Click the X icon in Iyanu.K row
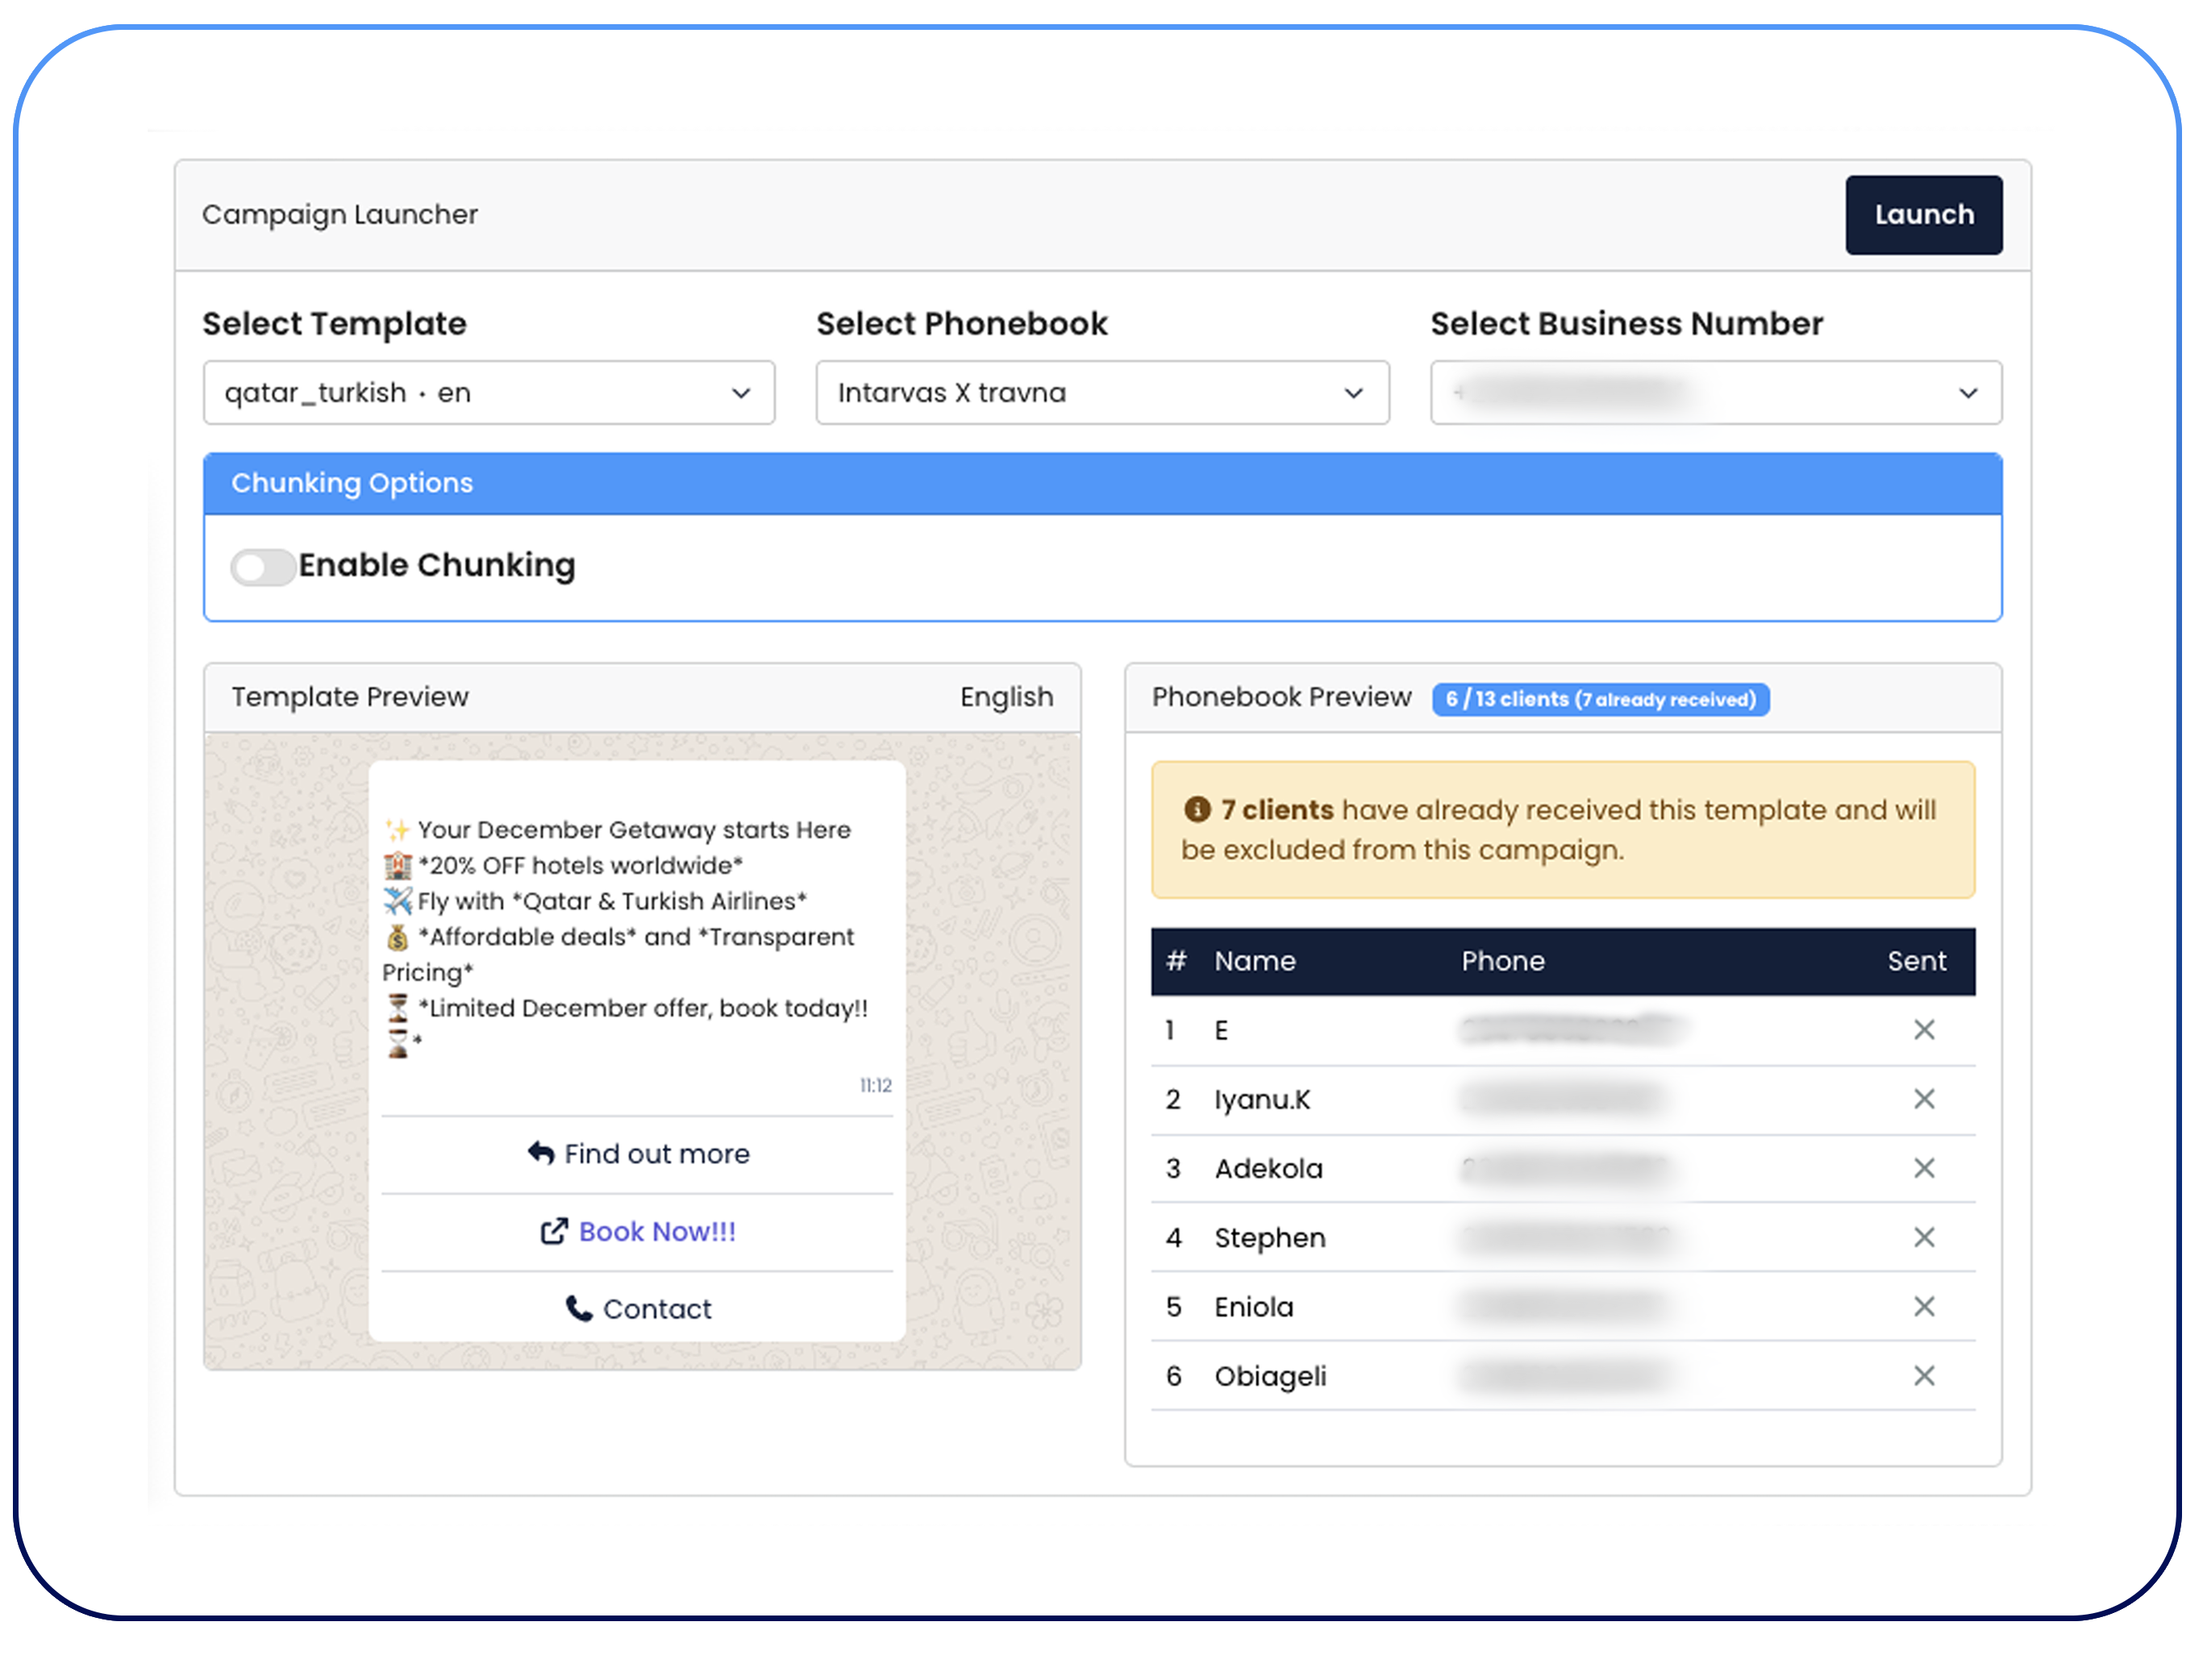Image resolution: width=2203 pixels, height=1680 pixels. point(1923,1099)
